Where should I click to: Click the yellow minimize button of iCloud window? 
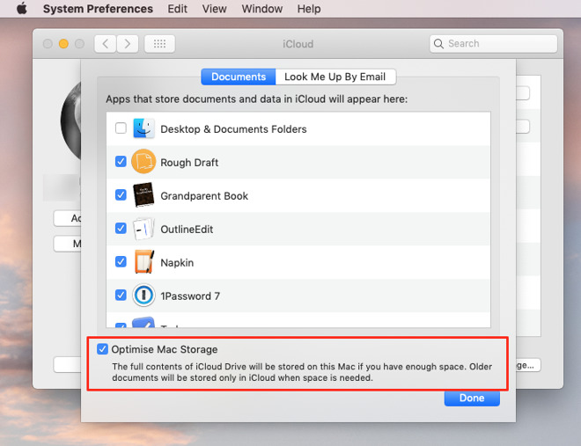63,44
